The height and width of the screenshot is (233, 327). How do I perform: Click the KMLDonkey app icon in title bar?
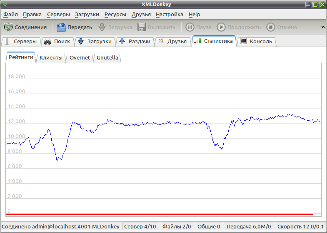click(x=5, y=5)
